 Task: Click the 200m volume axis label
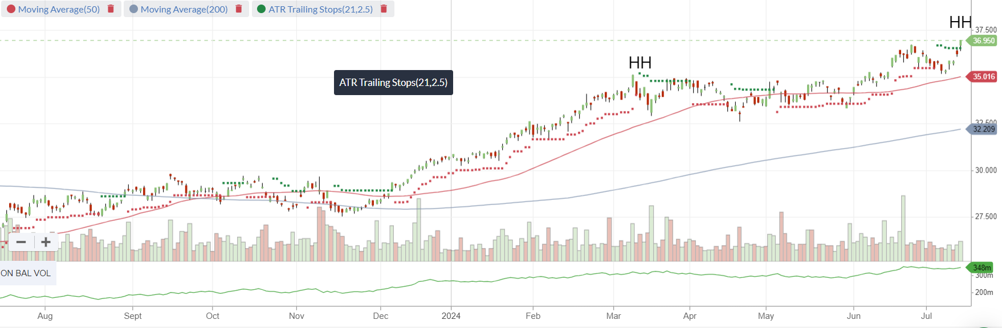click(x=984, y=292)
